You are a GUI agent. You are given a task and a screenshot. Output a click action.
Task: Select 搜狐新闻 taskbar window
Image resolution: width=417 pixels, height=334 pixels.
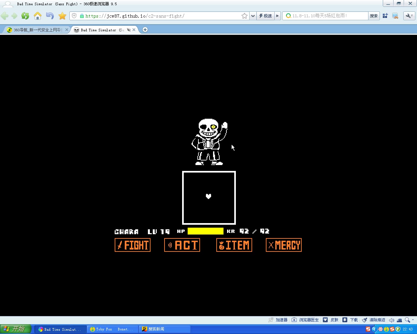pos(165,329)
